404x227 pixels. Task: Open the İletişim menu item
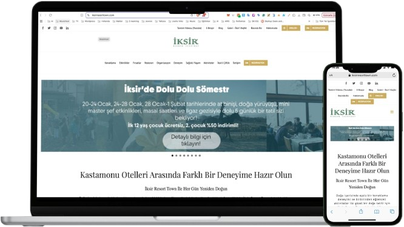(237, 63)
